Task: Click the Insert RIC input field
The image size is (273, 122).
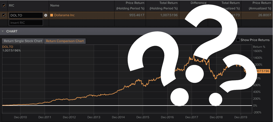Action: tap(26, 22)
